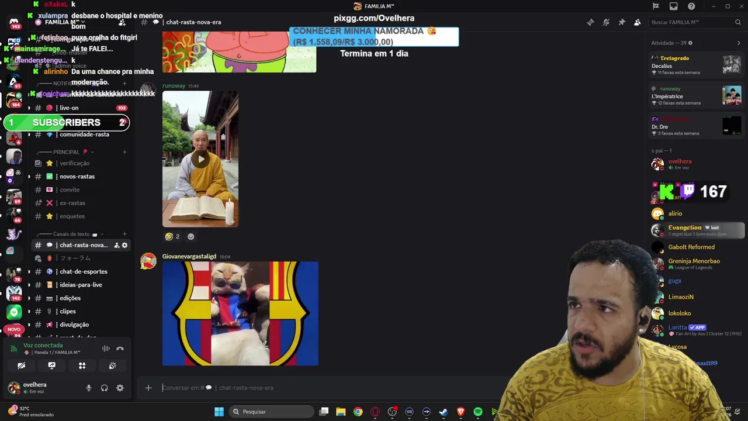Open the Quests flag icon in title bar
The image size is (748, 421).
coord(656,6)
